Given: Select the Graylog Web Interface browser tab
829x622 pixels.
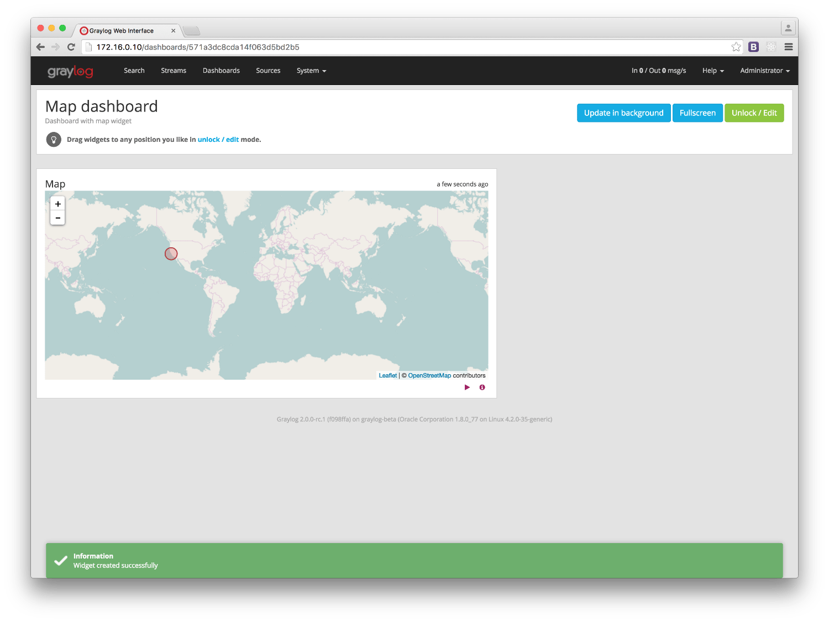Looking at the screenshot, I should coord(123,30).
